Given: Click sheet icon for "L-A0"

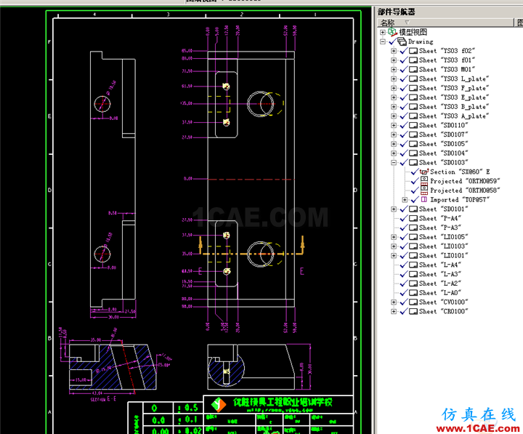Looking at the screenshot, I should point(413,293).
